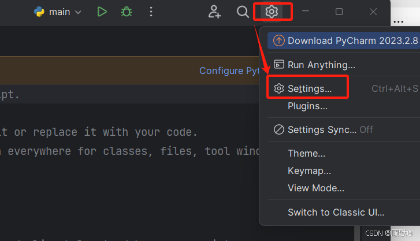Click the Search Everywhere magnifier icon

(x=243, y=12)
